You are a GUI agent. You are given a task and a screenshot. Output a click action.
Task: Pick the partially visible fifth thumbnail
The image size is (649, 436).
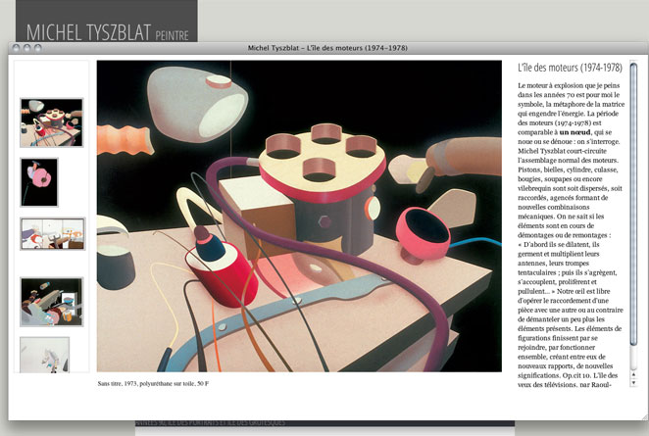[x=44, y=354]
